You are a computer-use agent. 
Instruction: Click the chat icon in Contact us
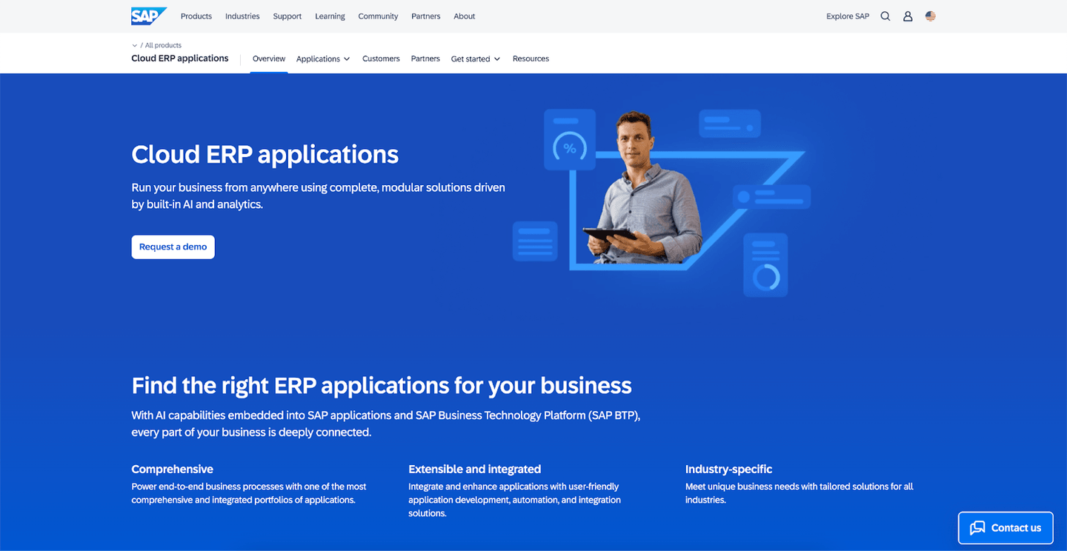pyautogui.click(x=978, y=528)
